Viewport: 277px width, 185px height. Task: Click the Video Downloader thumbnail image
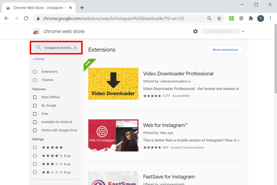point(113,84)
